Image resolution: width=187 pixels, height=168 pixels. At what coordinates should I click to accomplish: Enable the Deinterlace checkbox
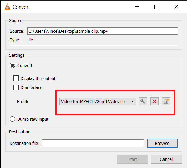pos(16,87)
